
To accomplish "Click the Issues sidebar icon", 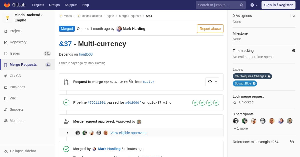I will click(x=6, y=54).
